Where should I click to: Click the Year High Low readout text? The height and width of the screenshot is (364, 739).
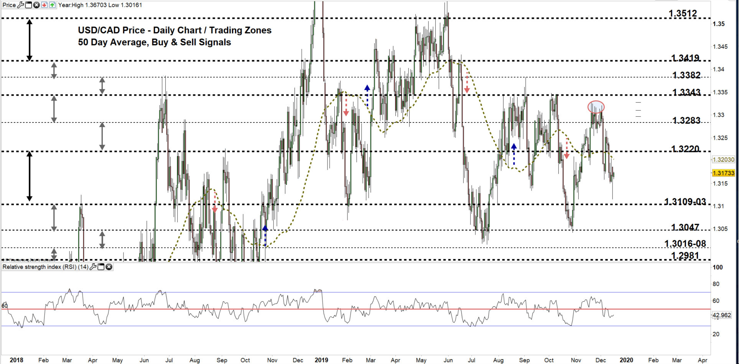click(x=100, y=5)
